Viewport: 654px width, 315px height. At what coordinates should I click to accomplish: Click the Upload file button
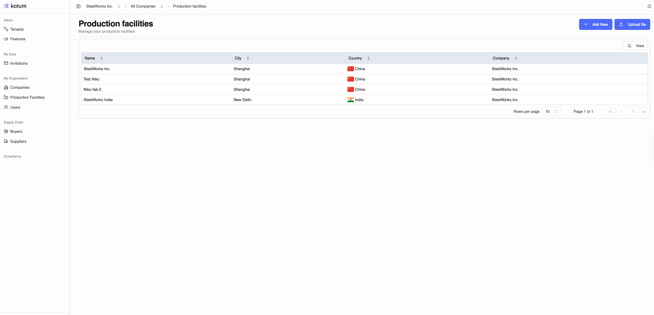[632, 24]
